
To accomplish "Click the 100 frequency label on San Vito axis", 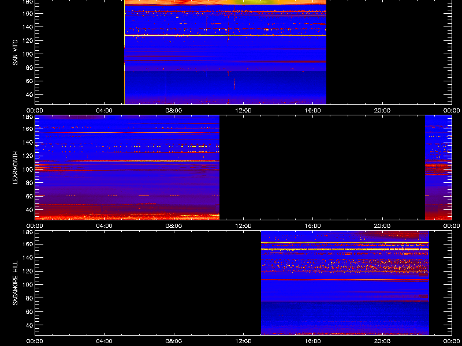I will pos(27,54).
